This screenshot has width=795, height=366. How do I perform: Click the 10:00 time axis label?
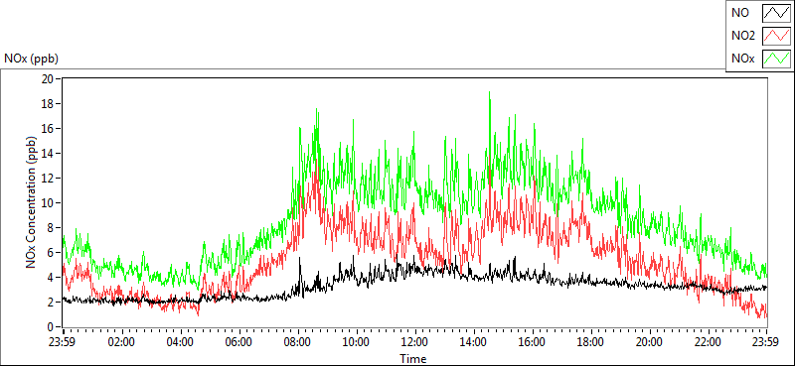(x=357, y=341)
